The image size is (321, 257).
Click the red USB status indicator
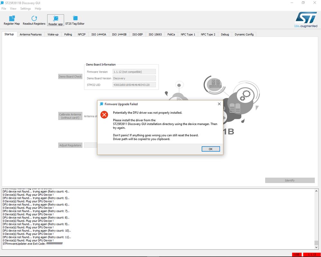pos(297,254)
